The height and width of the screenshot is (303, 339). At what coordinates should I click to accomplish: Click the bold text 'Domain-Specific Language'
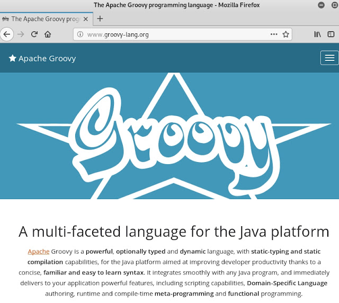[x=287, y=283]
